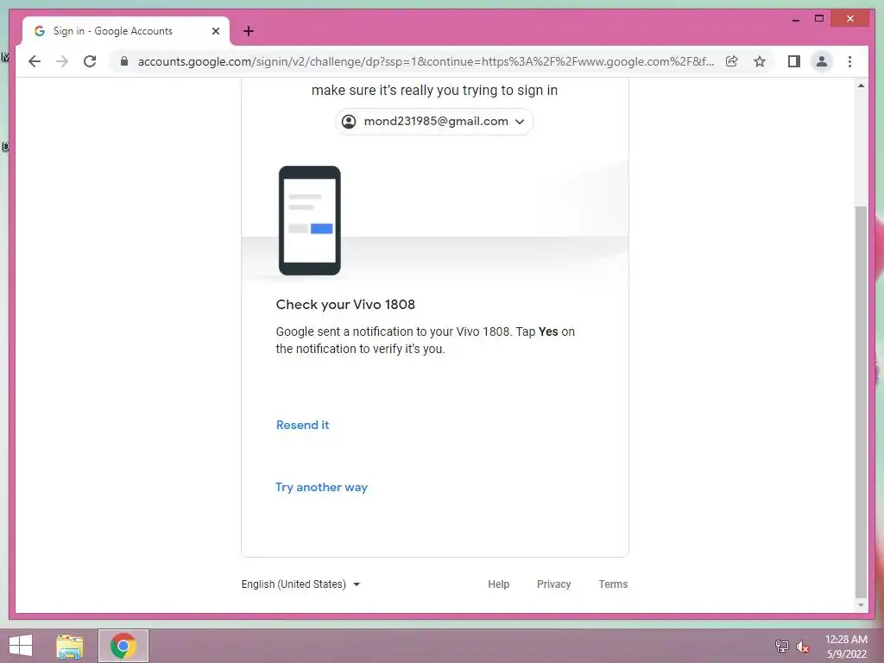Open a new tab with the plus button
This screenshot has width=884, height=663.
[x=249, y=31]
